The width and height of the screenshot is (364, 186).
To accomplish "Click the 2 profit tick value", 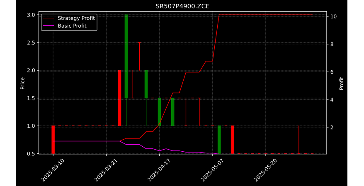I will 332,127.
